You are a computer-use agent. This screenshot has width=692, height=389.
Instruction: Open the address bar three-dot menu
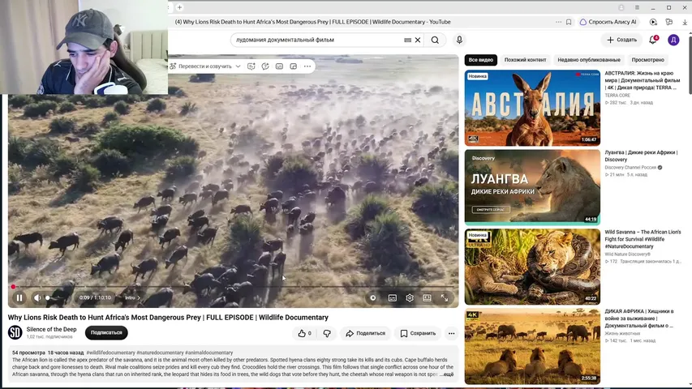pyautogui.click(x=559, y=22)
